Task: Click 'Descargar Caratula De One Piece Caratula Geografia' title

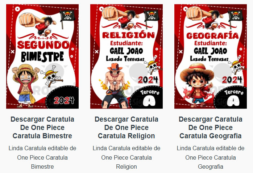Action: click(211, 127)
